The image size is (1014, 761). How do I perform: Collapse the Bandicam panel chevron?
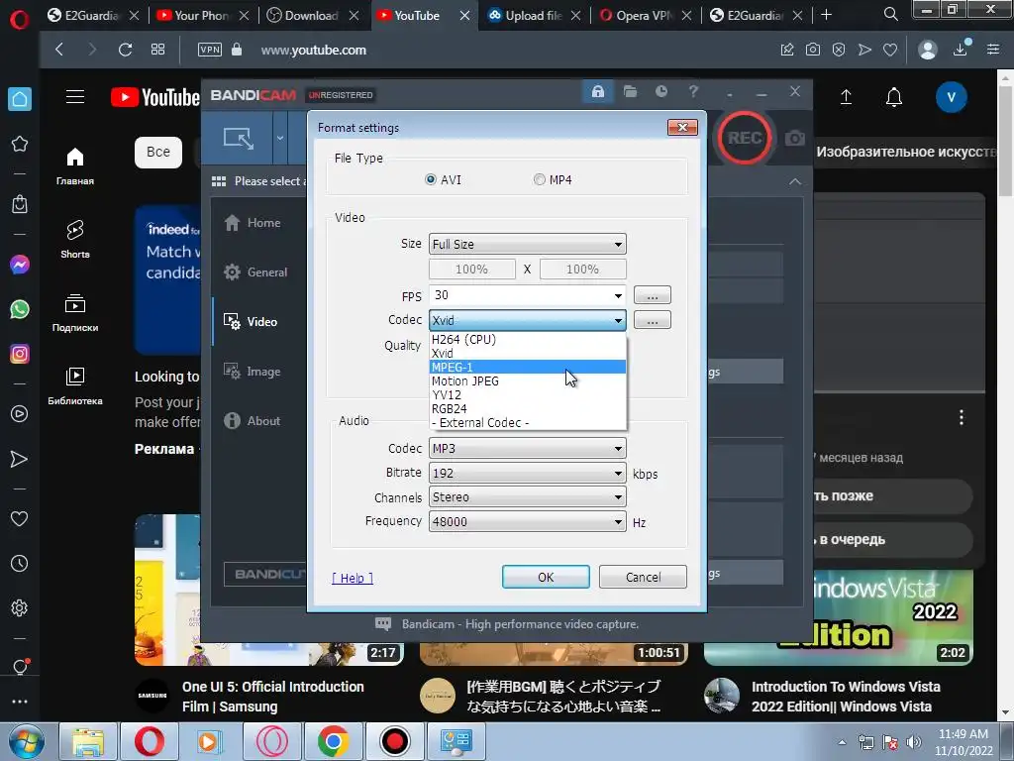click(x=795, y=182)
